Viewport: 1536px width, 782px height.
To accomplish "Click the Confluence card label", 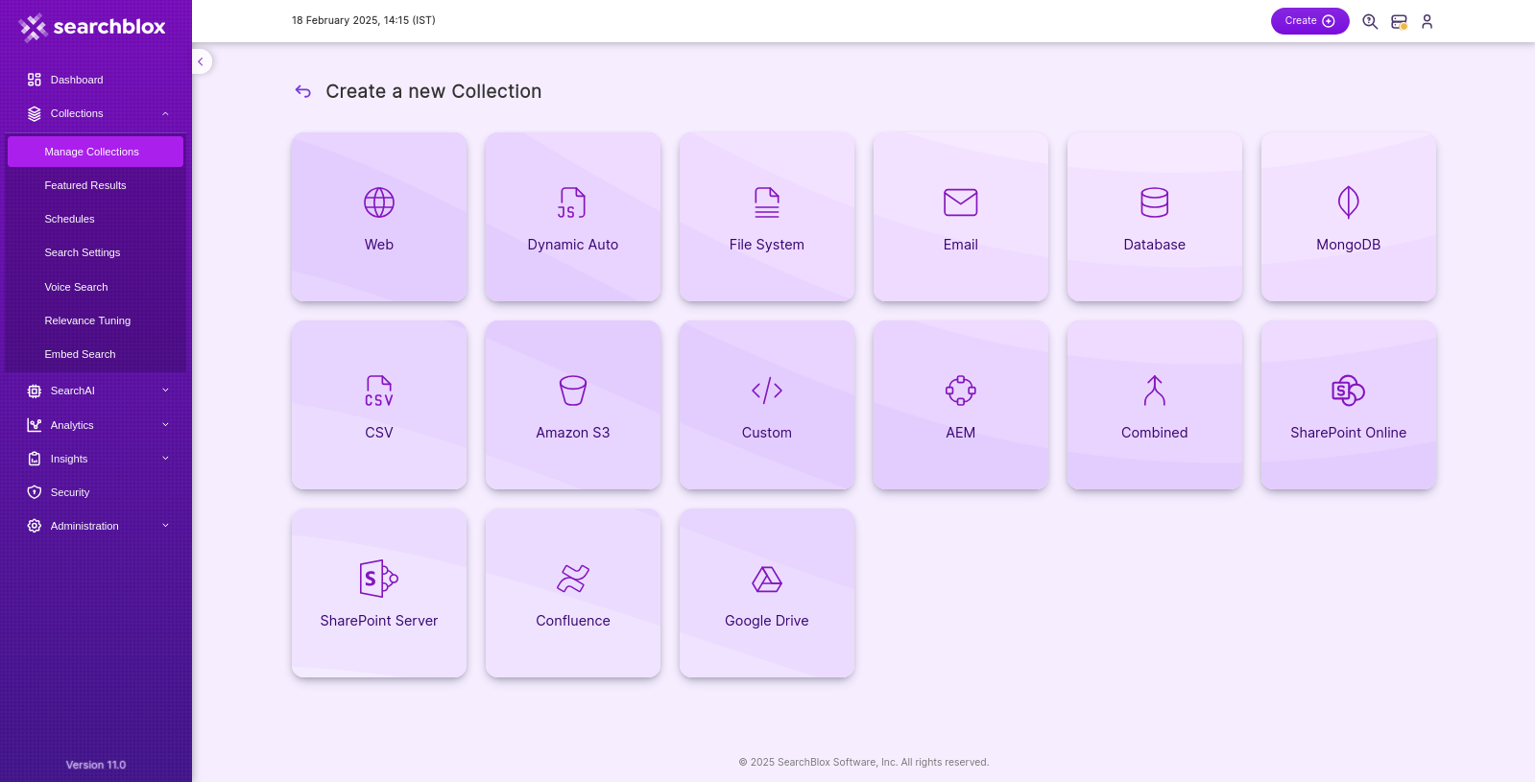I will pos(573,621).
